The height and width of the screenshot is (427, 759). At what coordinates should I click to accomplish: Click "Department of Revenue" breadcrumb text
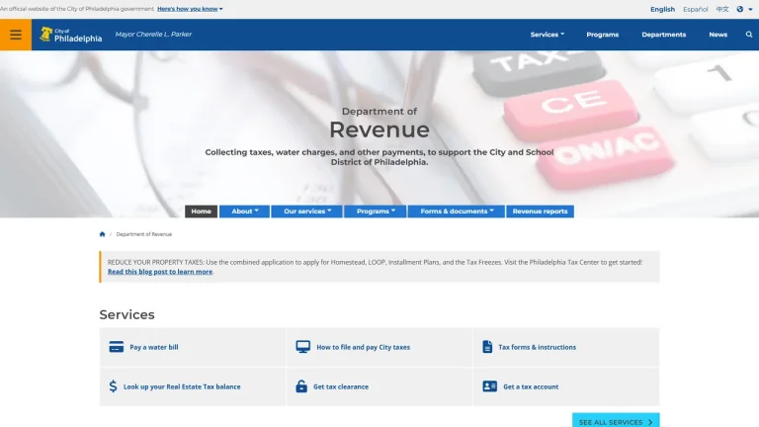[143, 234]
